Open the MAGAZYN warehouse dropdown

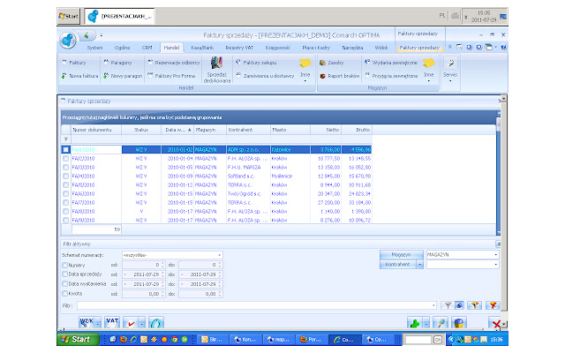click(x=496, y=255)
